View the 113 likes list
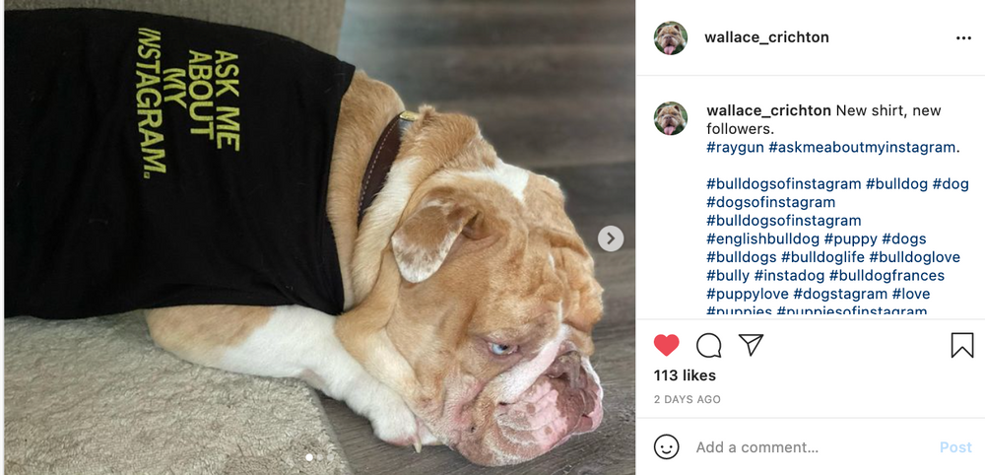 [x=685, y=375]
